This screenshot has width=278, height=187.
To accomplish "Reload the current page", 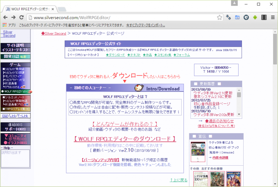I will point(21,17).
